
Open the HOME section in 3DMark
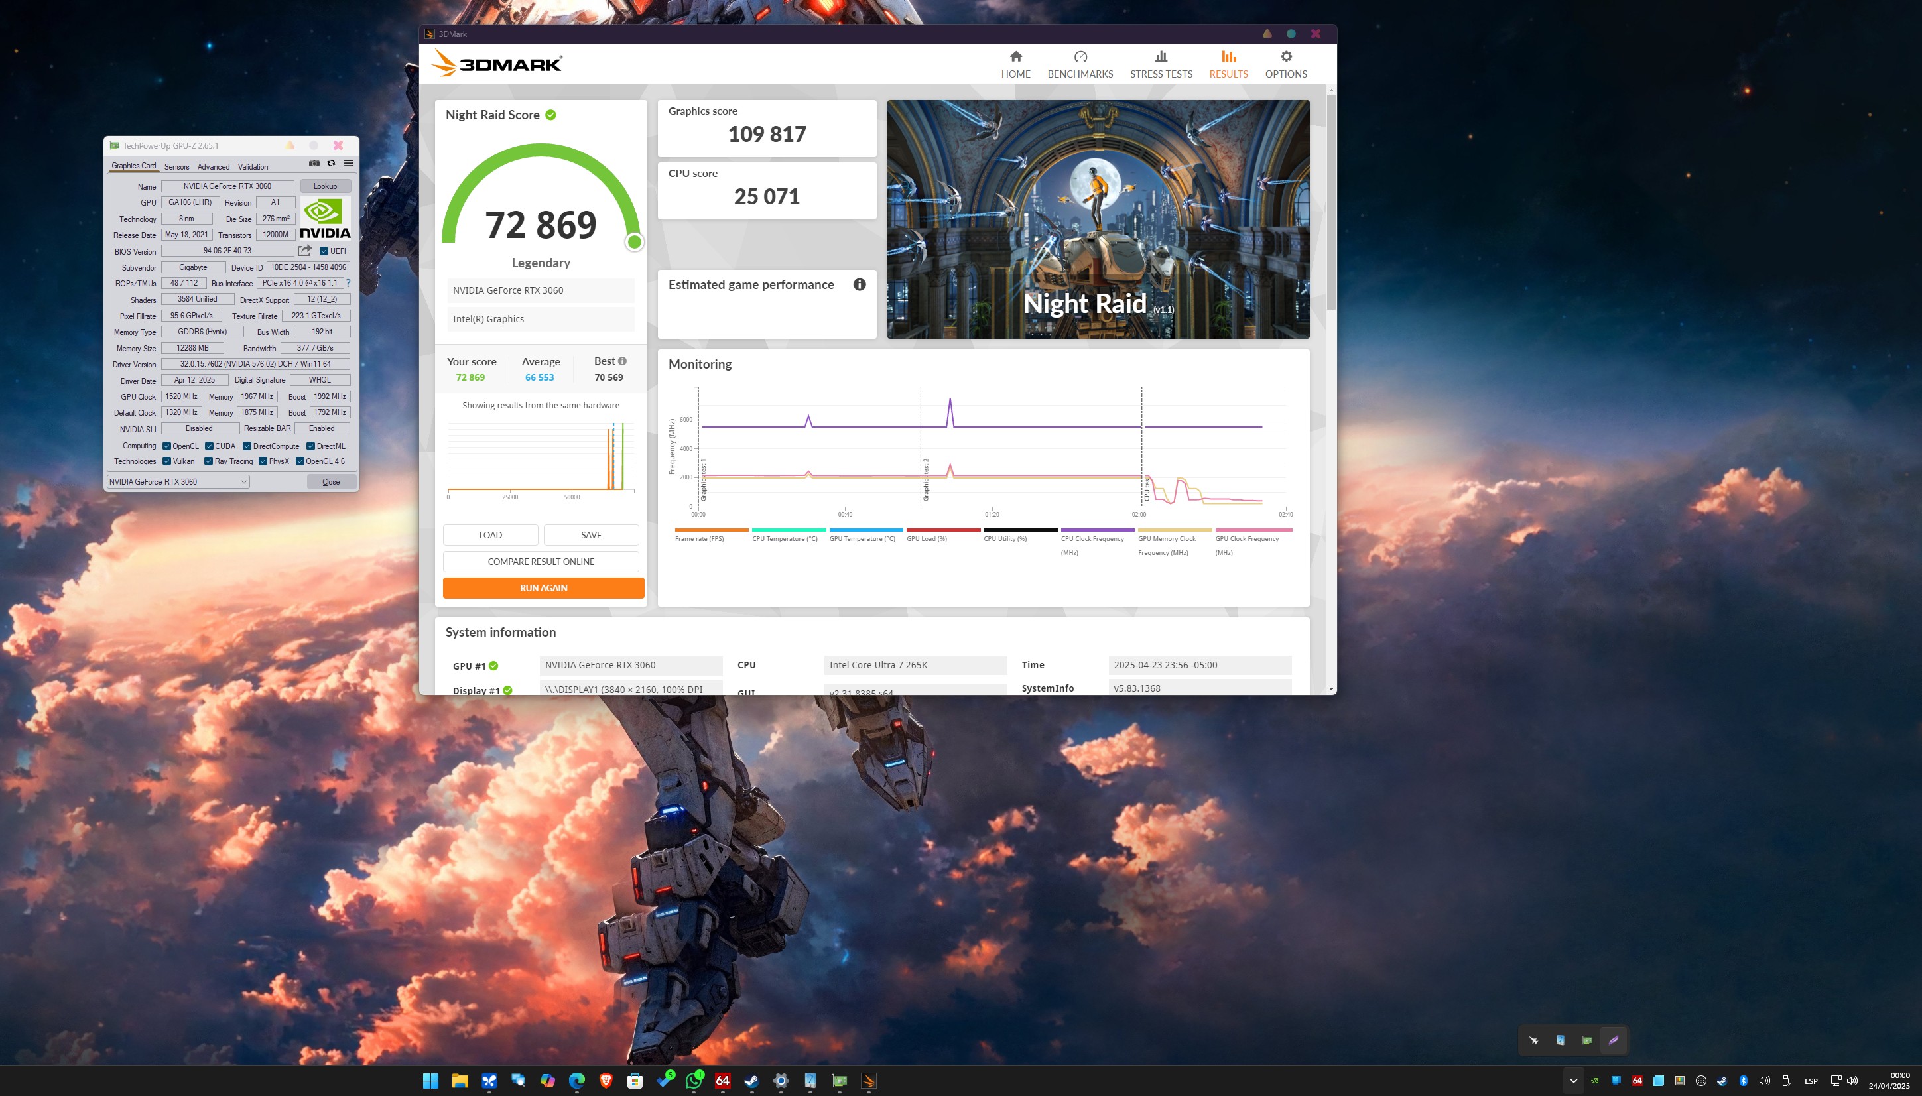(1015, 65)
